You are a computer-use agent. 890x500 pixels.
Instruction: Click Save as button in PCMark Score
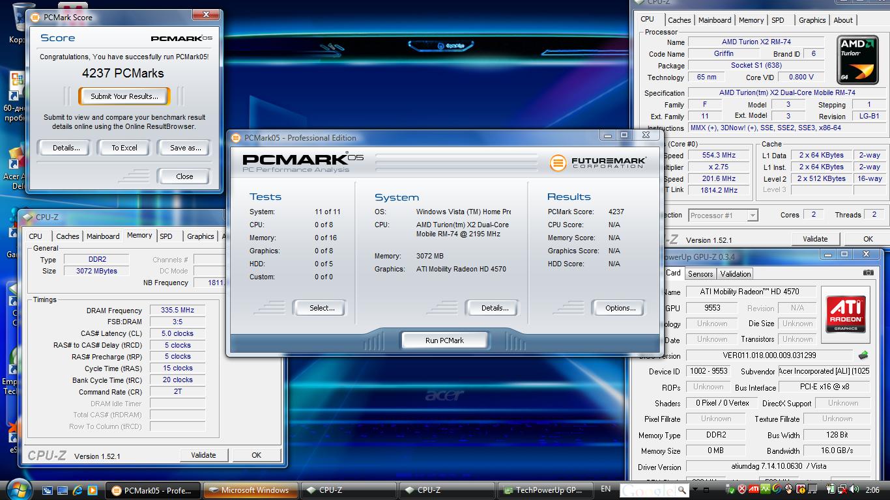pyautogui.click(x=186, y=148)
